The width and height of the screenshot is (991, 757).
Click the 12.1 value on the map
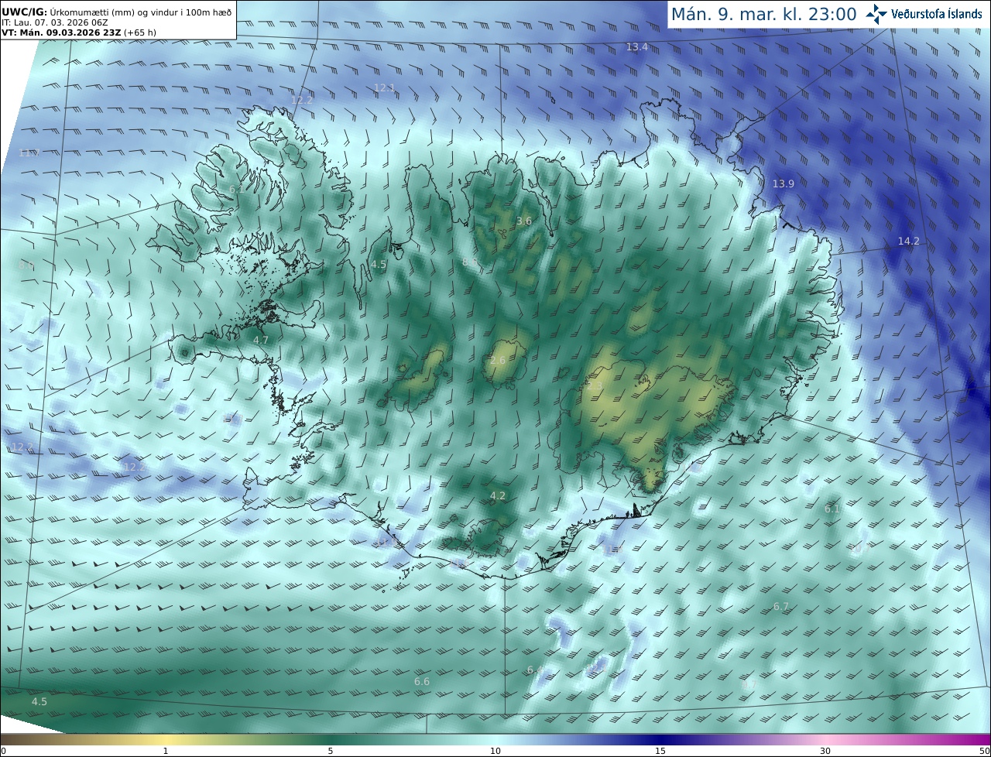click(385, 88)
